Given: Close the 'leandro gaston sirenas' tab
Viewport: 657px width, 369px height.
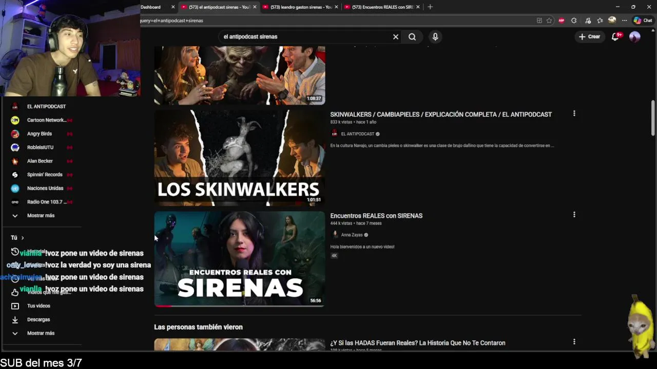Looking at the screenshot, I should (x=336, y=7).
